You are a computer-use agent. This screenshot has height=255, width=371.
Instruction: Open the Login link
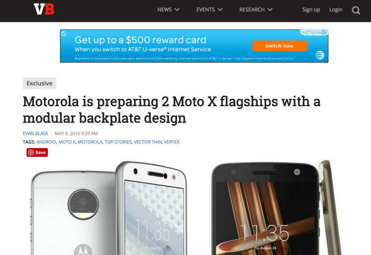click(x=336, y=10)
